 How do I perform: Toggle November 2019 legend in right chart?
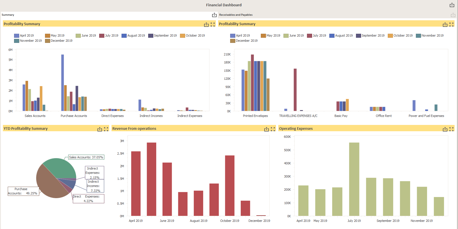pos(430,36)
